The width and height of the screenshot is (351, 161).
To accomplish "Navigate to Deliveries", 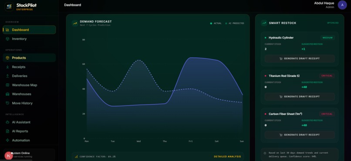I will (x=29, y=76).
